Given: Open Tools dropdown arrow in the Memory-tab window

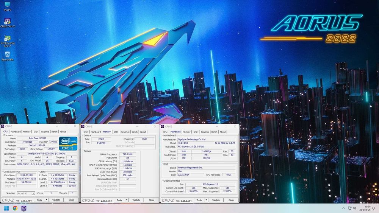Looking at the screenshot, I should click(127, 200).
